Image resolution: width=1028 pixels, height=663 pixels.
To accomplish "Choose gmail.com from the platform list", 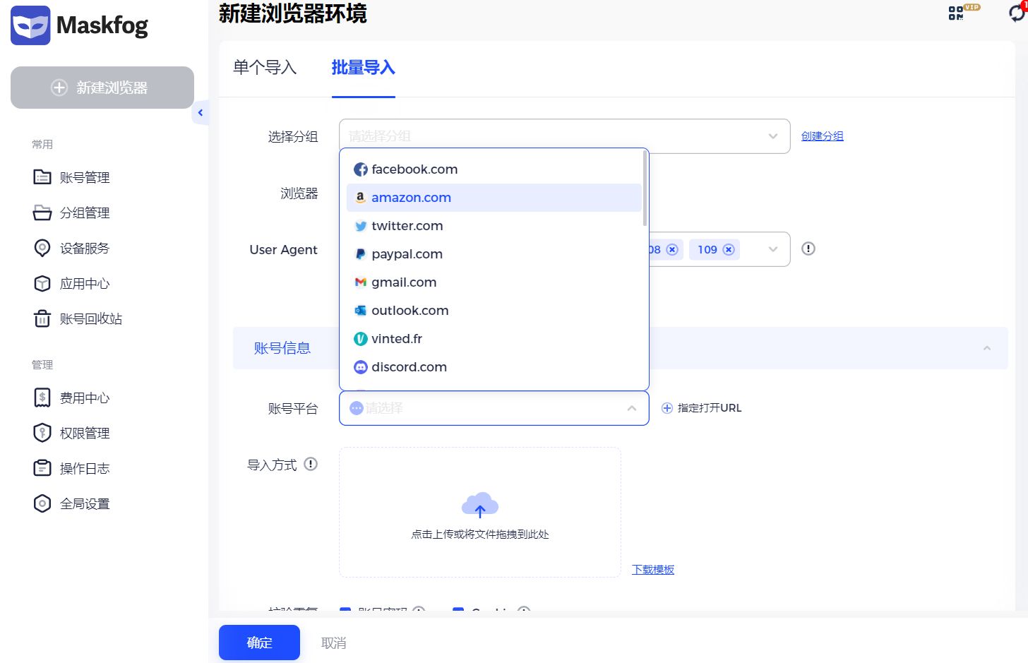I will (494, 282).
